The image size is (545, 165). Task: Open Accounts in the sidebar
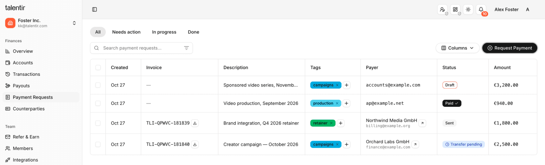pos(41,63)
